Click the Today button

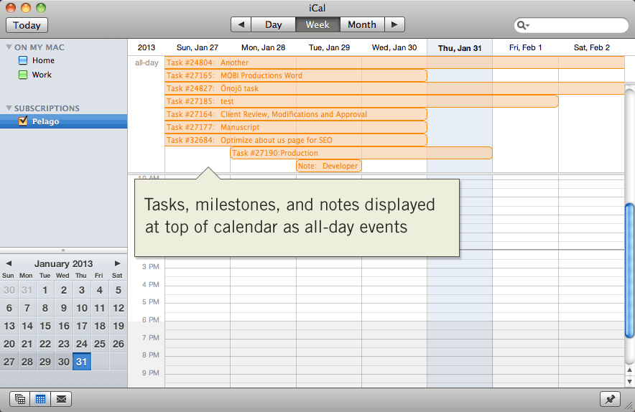point(27,25)
